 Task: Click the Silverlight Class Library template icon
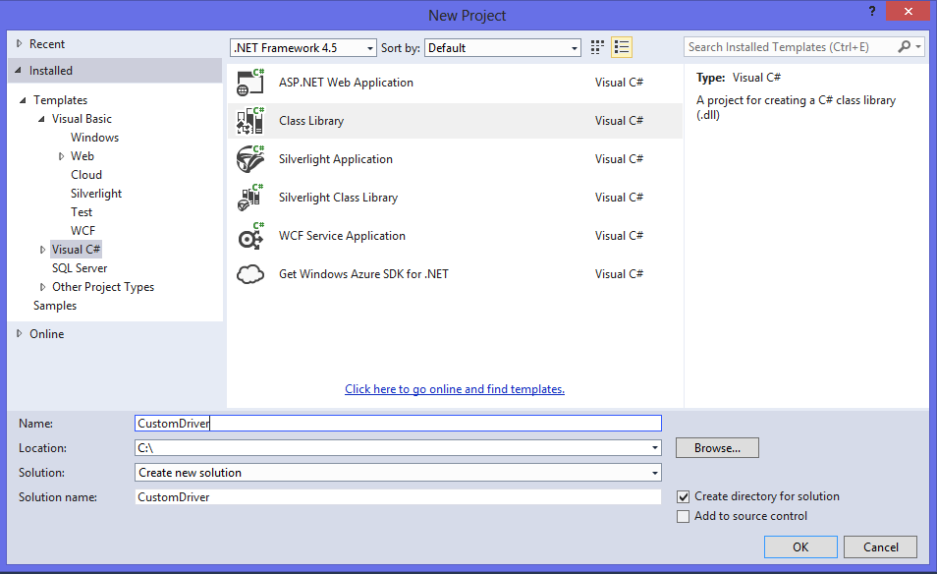250,198
